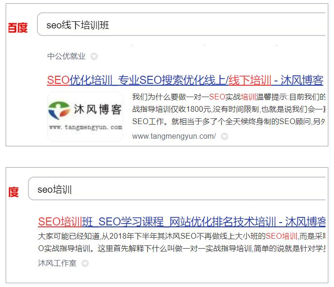The height and width of the screenshot is (287, 334).
Task: Click the snippet line about 全天候终身制的SEO顾问
Action: tap(229, 122)
